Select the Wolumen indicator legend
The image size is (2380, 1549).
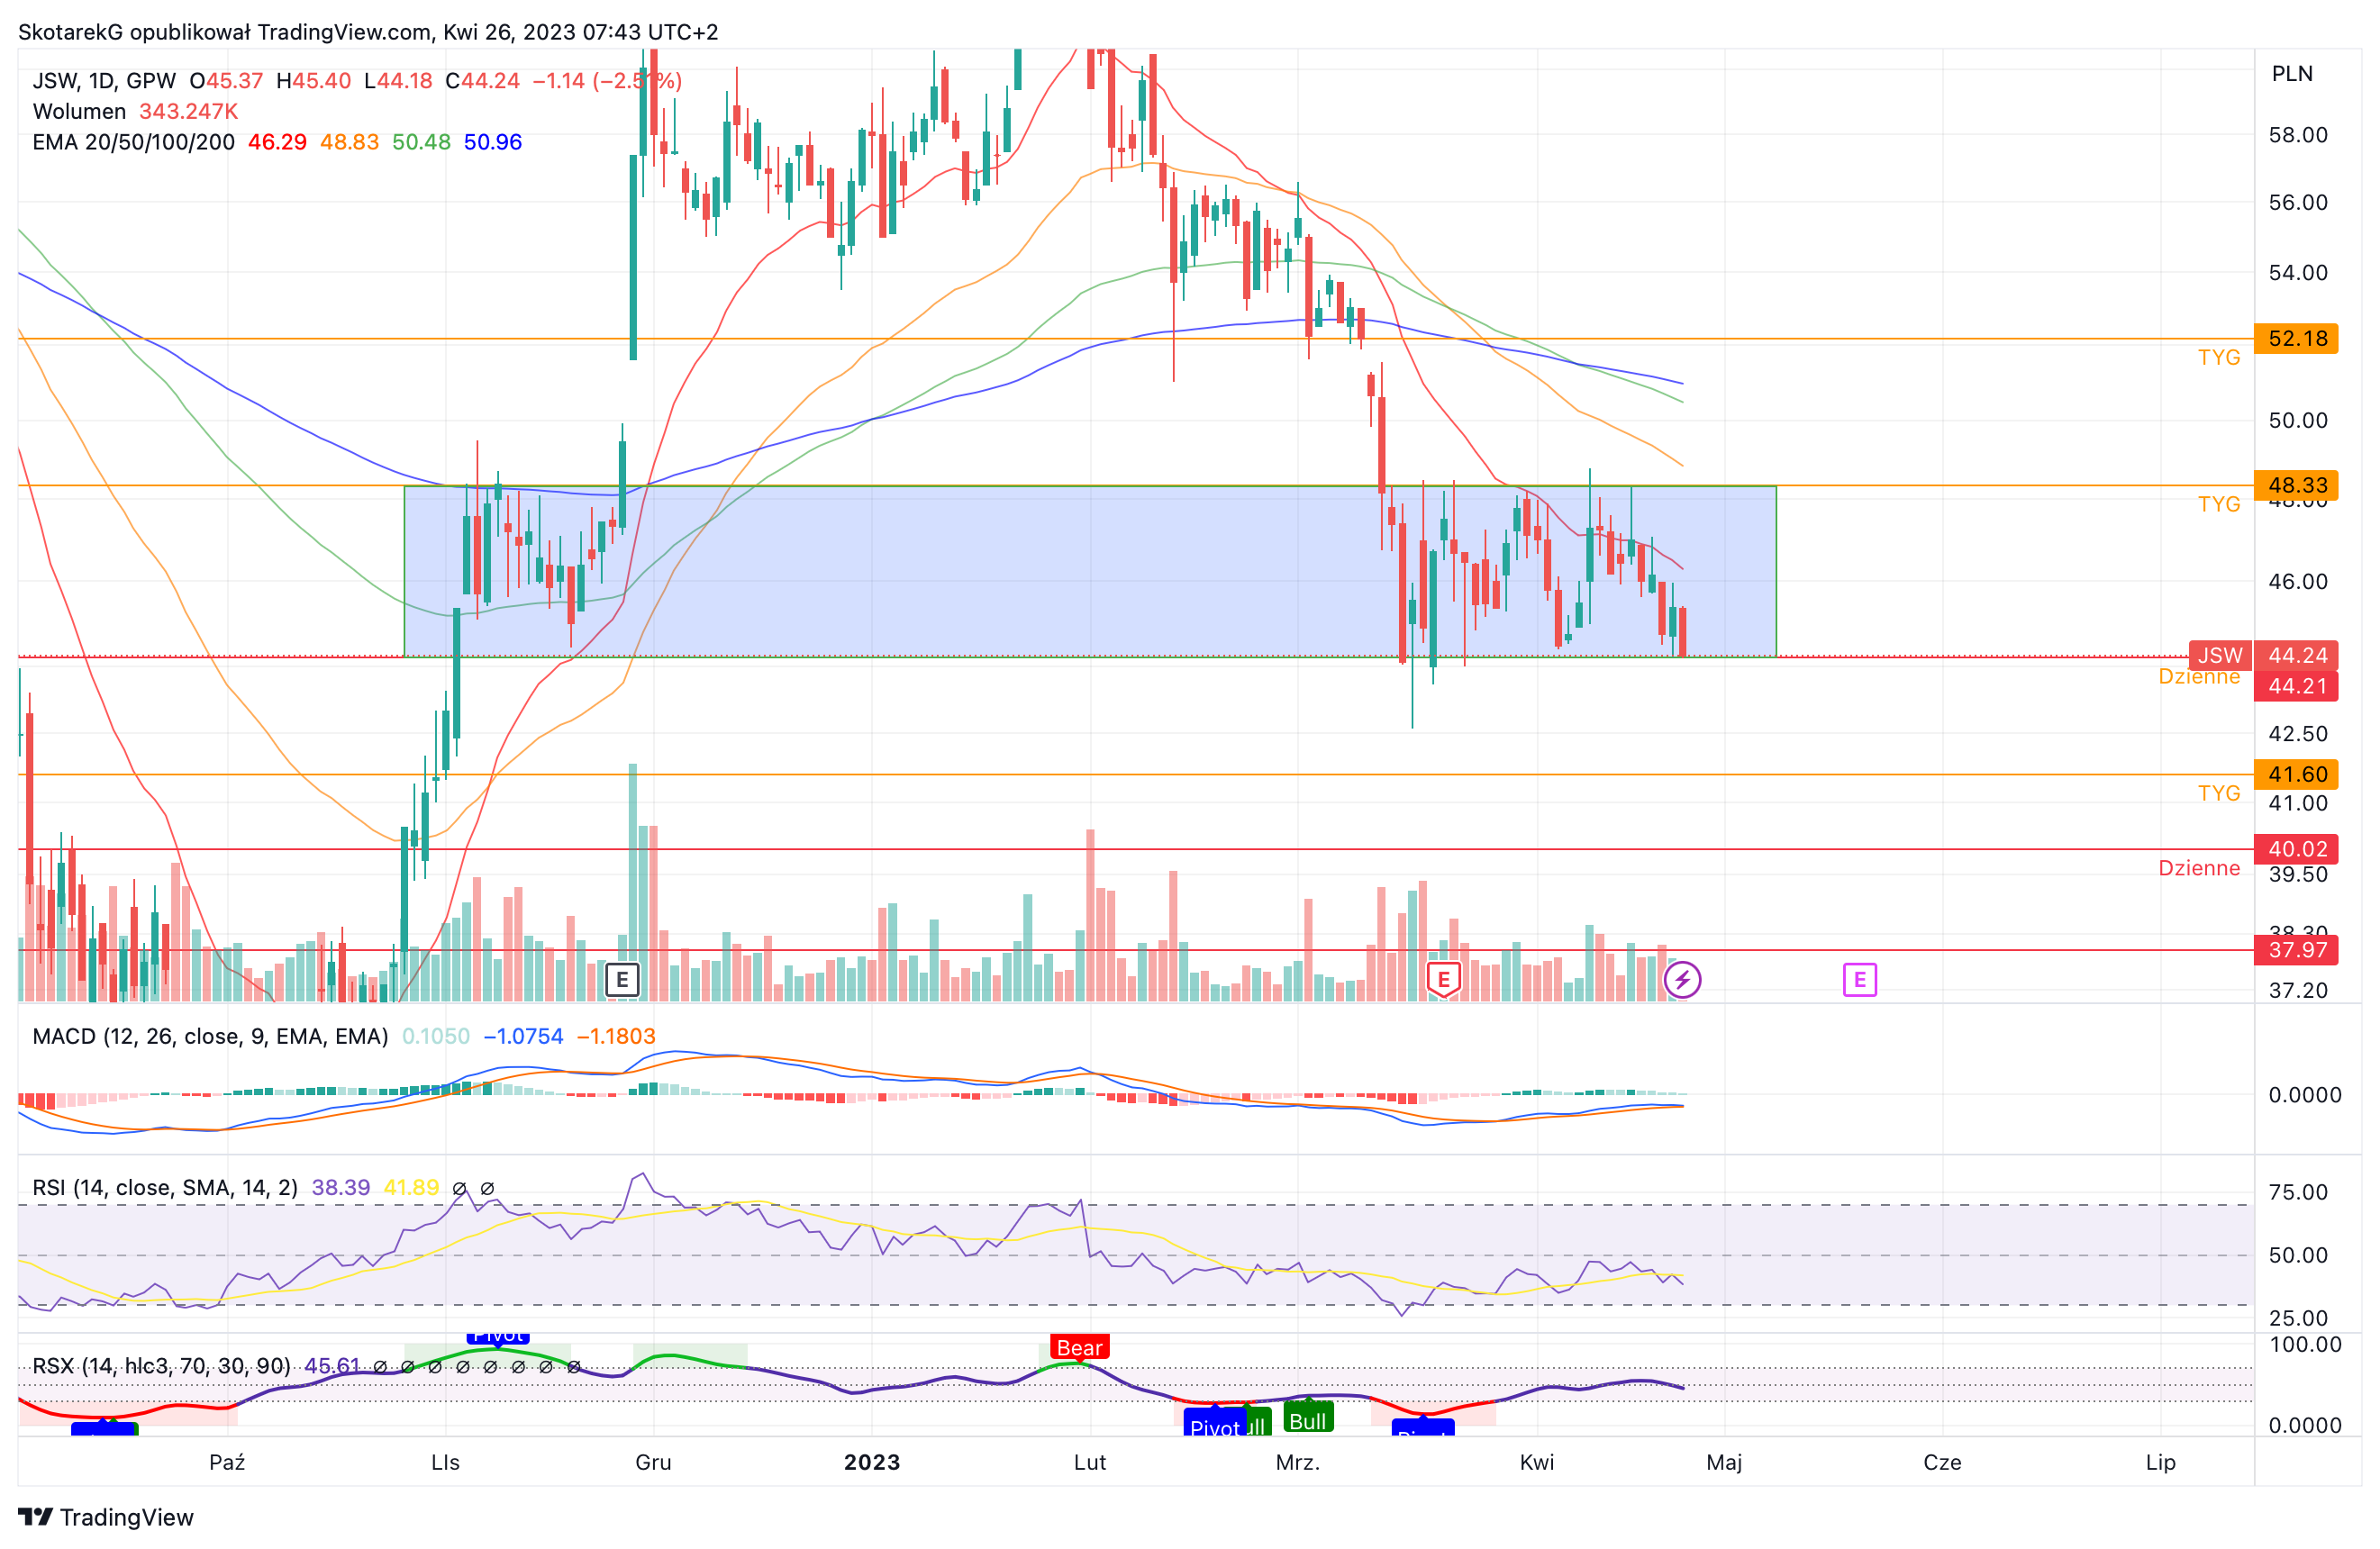[80, 112]
